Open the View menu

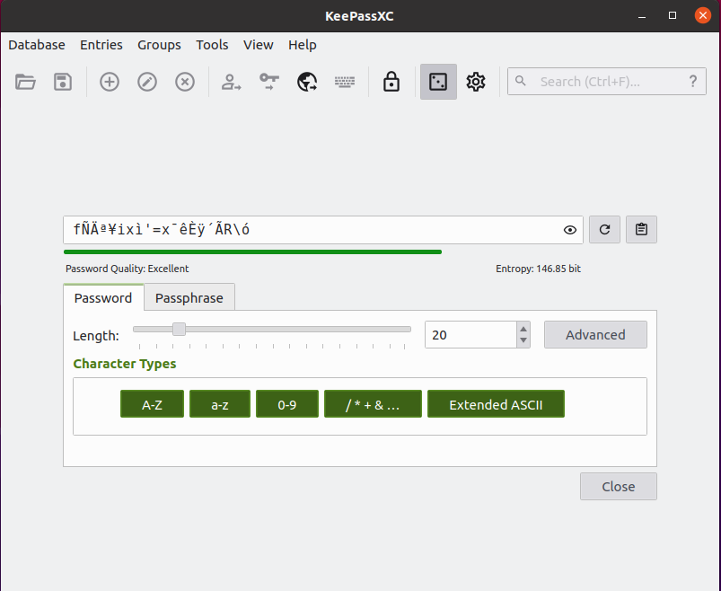click(x=259, y=45)
